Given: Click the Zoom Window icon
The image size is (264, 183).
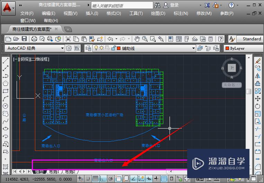Looking at the screenshot, I should [x=153, y=39].
